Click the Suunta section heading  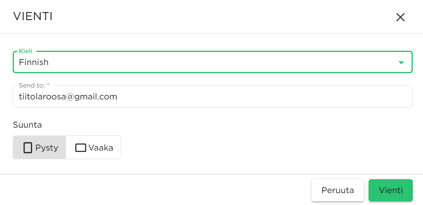pyautogui.click(x=27, y=125)
